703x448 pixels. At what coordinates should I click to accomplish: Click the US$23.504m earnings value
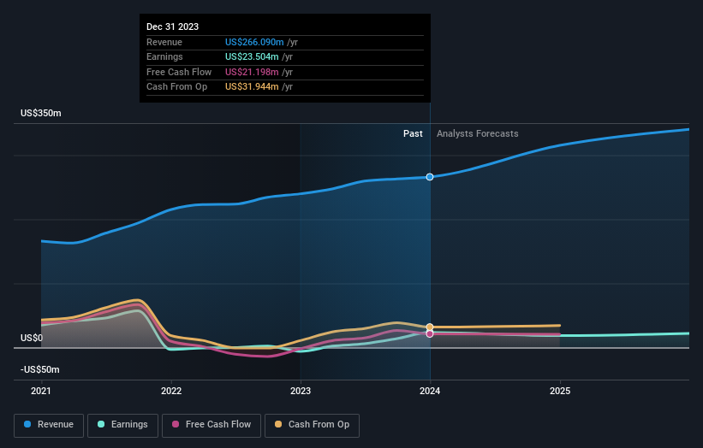252,56
